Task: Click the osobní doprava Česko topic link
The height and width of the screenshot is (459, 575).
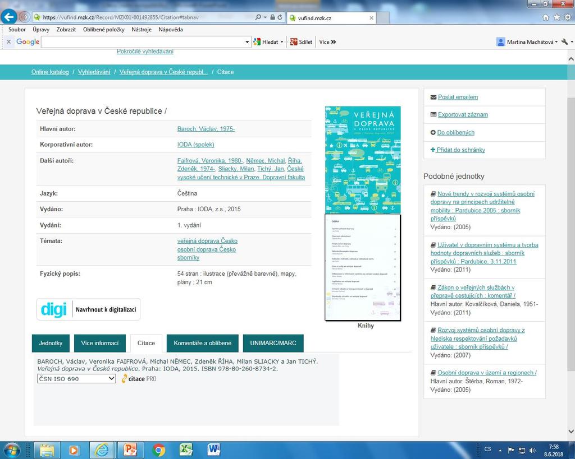Action: 207,249
